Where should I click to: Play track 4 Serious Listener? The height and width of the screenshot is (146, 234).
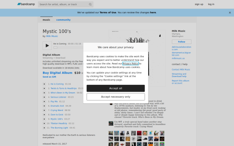(x=44, y=97)
